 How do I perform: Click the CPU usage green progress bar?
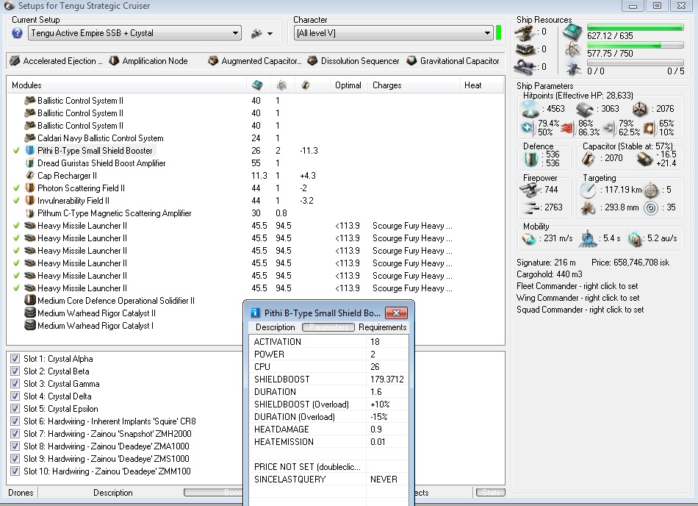pos(636,28)
